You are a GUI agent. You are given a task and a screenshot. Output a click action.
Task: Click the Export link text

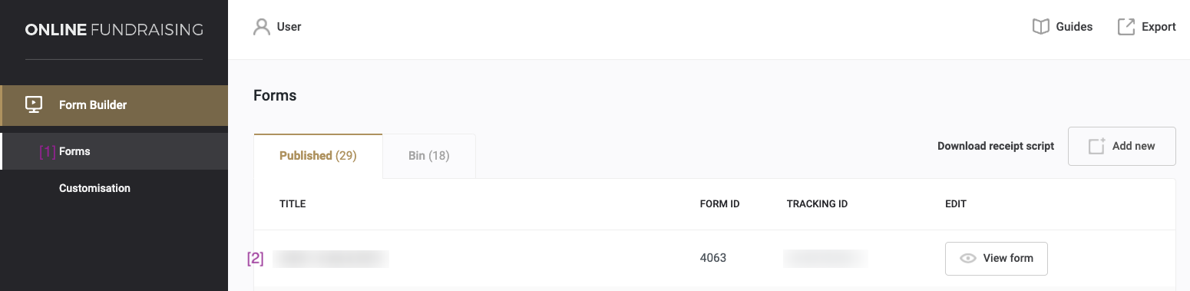pos(1159,27)
